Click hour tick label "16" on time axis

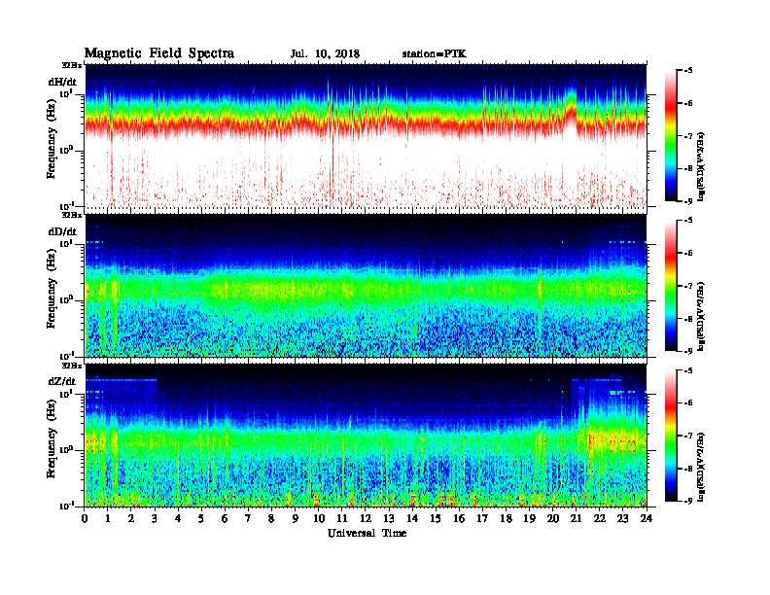(459, 518)
